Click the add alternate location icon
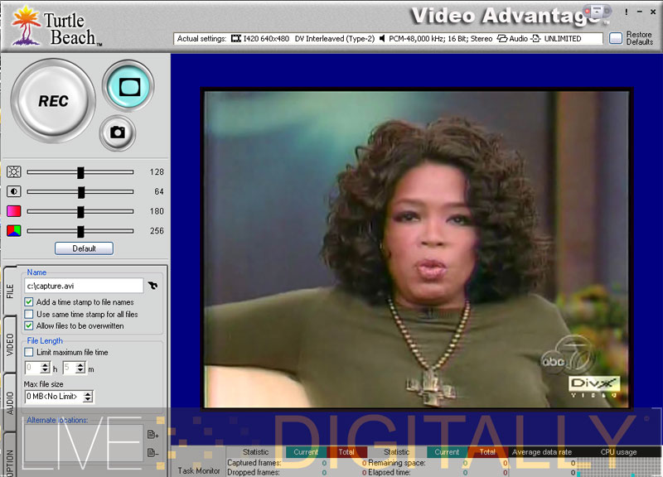The image size is (663, 477). click(x=152, y=434)
